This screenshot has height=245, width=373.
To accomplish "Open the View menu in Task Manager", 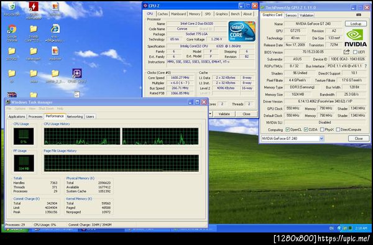I will [32, 108].
